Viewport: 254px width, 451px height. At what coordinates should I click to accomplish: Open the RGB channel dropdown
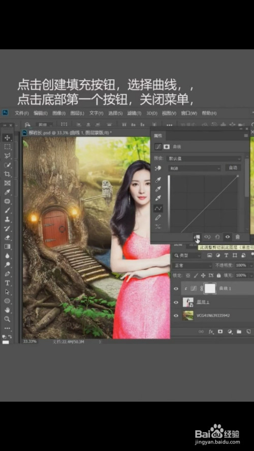195,168
